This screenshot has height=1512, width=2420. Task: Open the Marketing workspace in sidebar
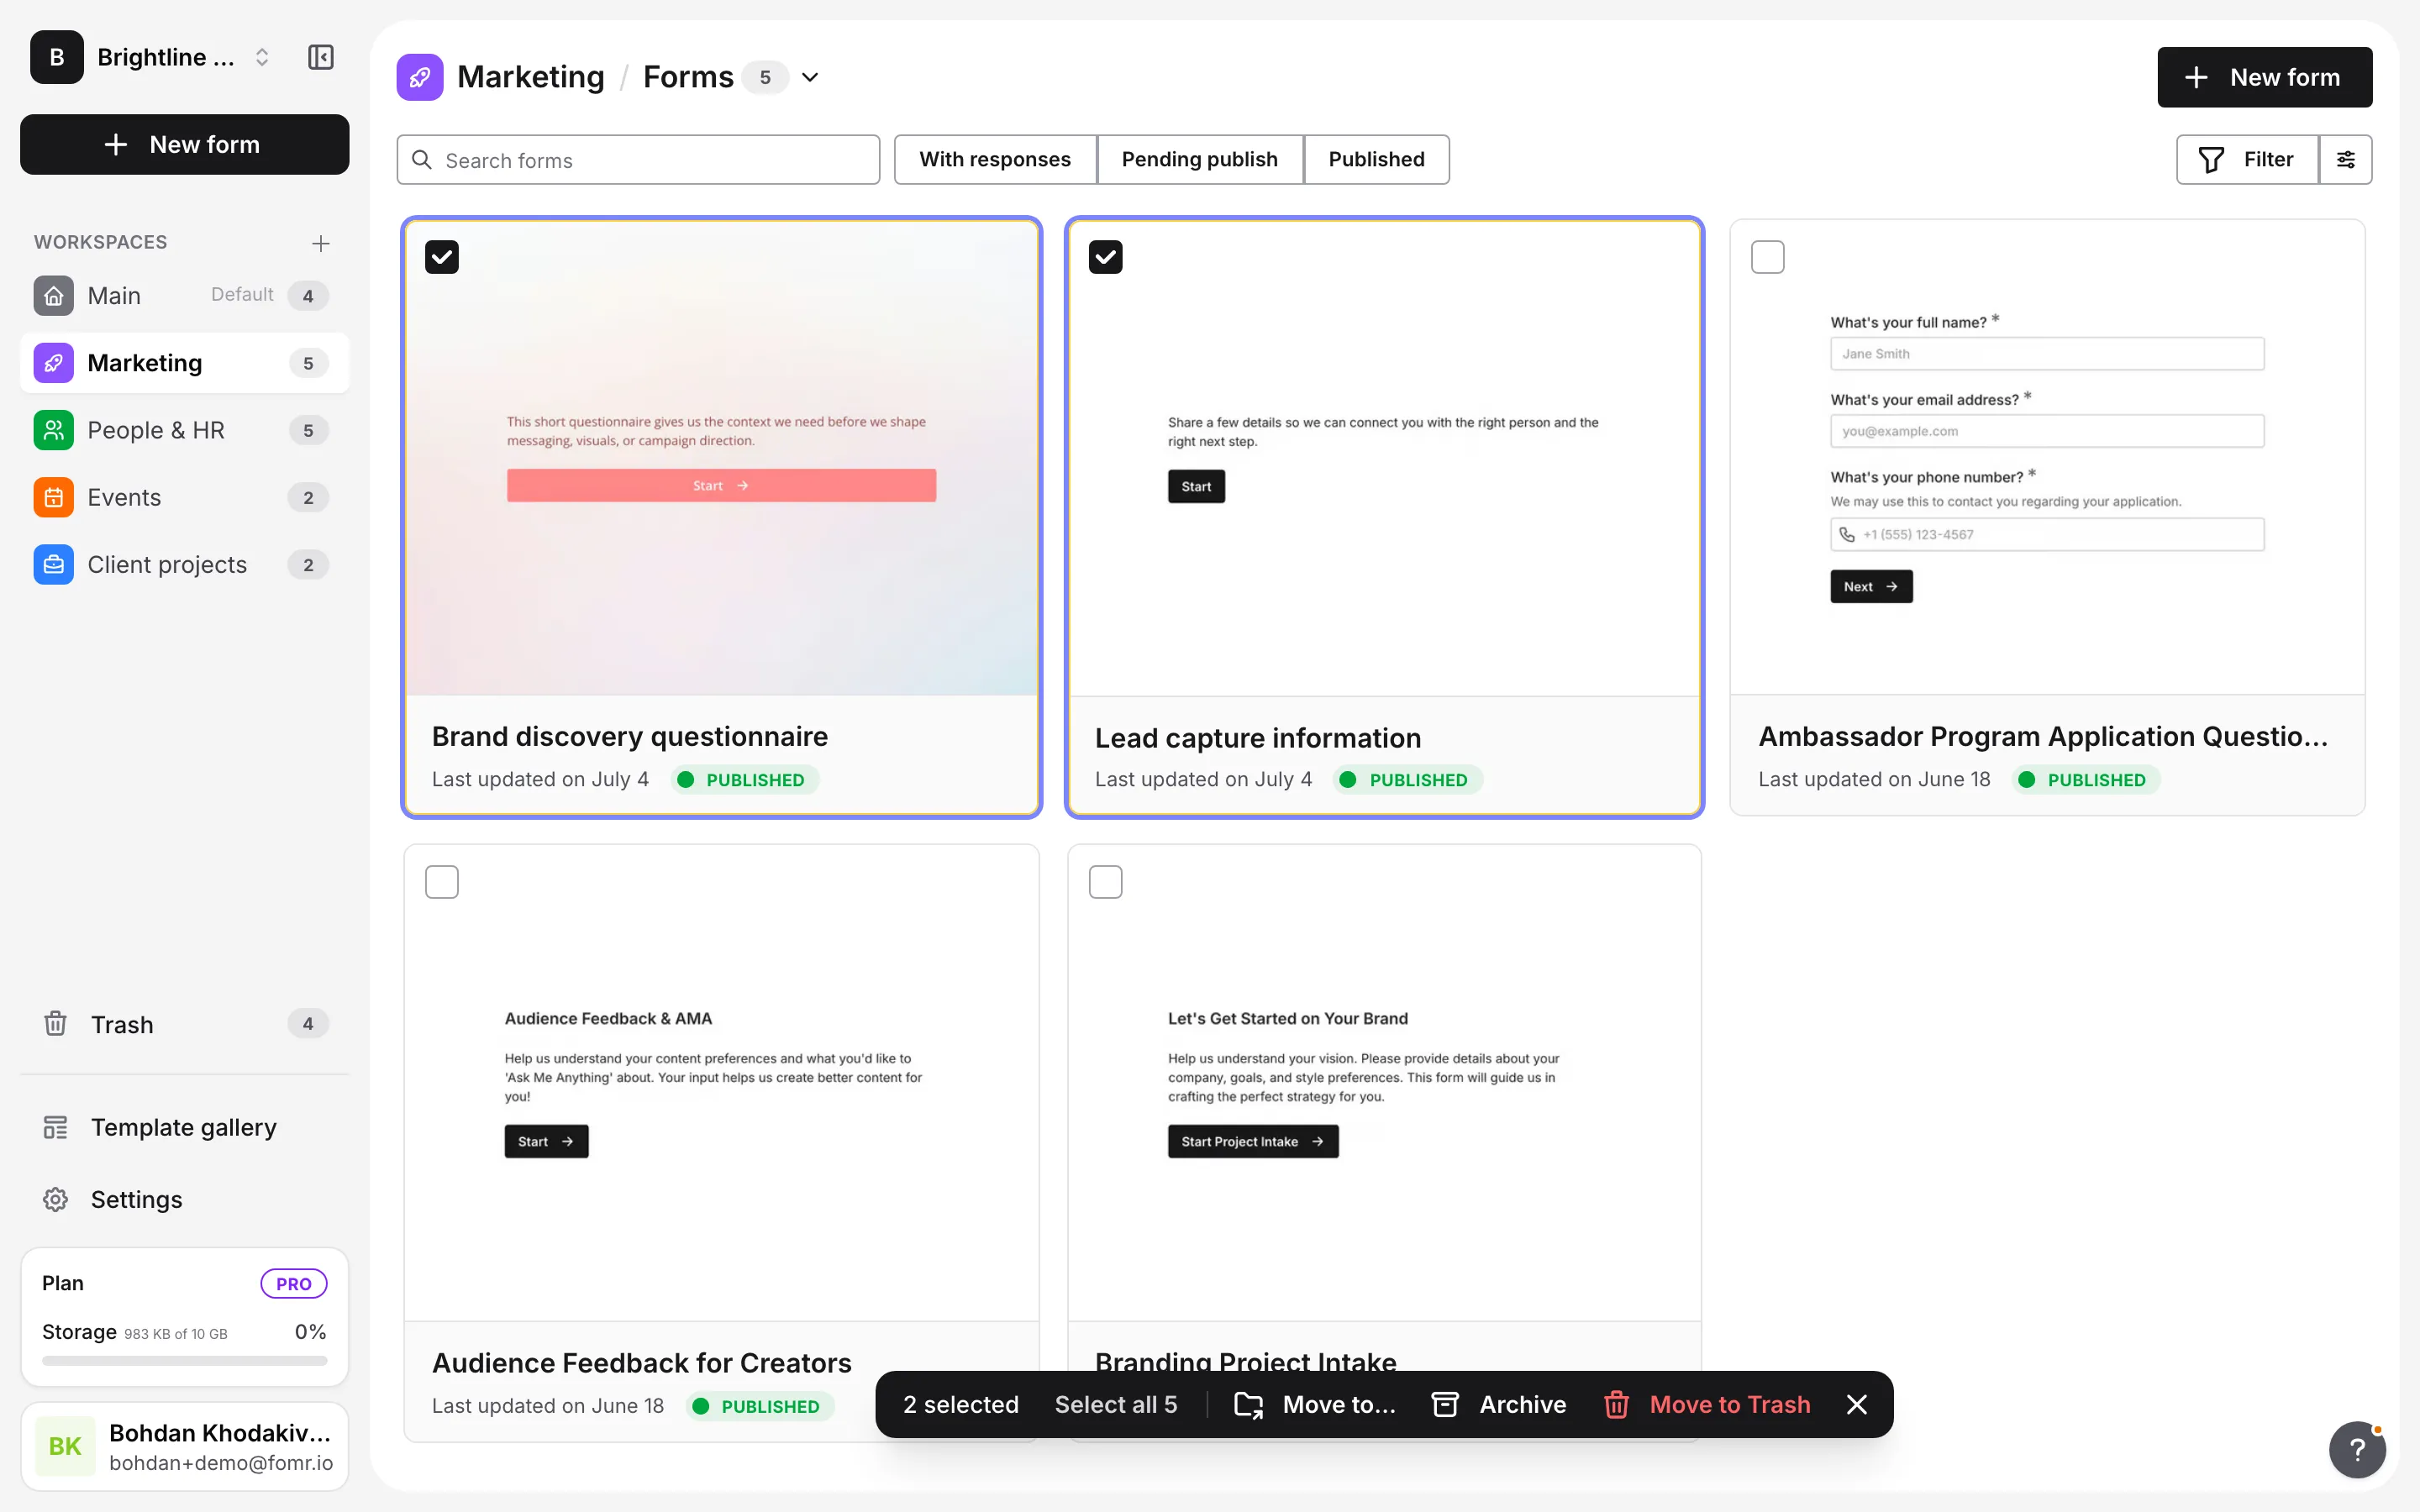click(185, 363)
